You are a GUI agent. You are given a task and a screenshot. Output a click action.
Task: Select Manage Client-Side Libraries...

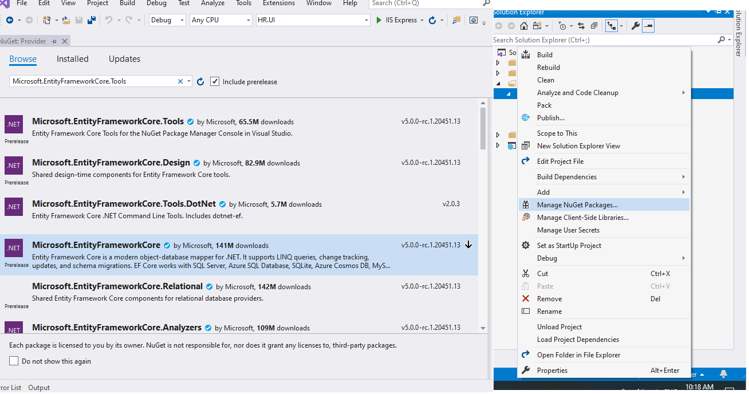[604, 218]
